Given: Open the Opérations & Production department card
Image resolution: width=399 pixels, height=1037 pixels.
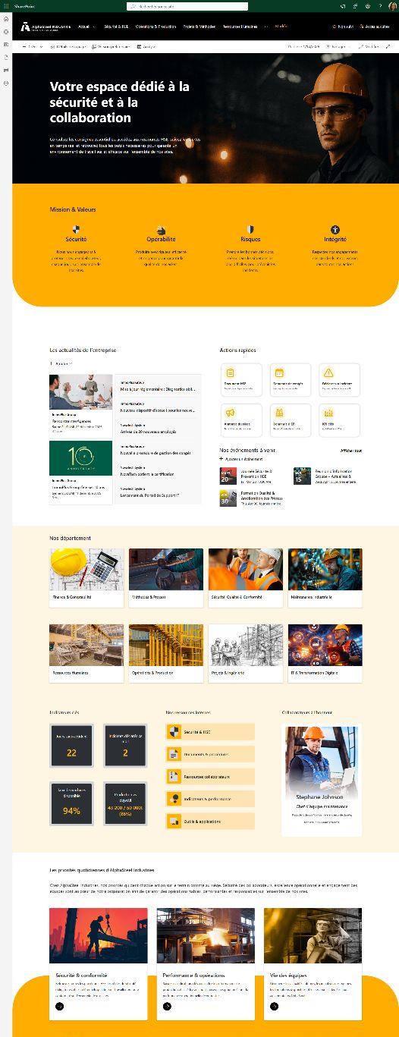Looking at the screenshot, I should coord(166,653).
